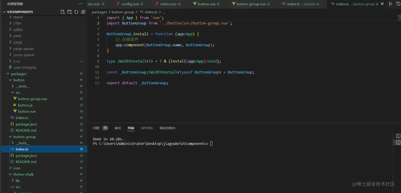Expand __tests__ folder under button-group
The height and width of the screenshot is (193, 401).
pos(13,143)
